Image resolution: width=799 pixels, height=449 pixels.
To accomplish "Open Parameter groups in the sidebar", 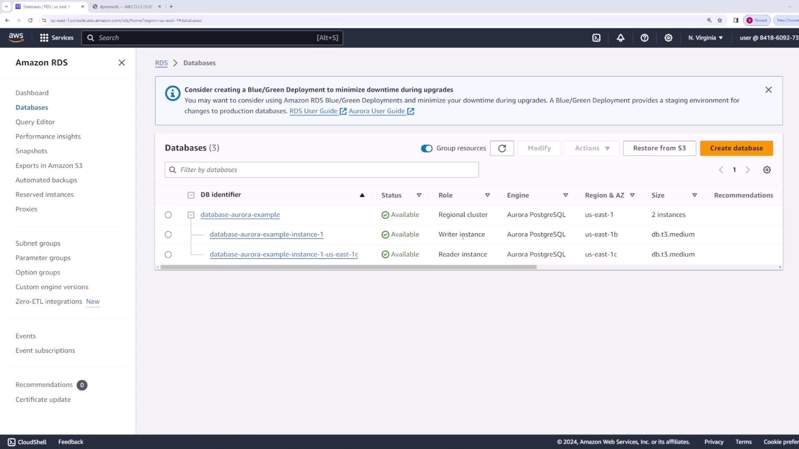I will pyautogui.click(x=43, y=258).
